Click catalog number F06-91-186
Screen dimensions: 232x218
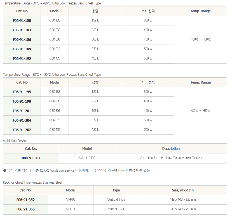(22, 40)
